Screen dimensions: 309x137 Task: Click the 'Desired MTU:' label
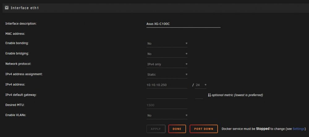(15, 105)
